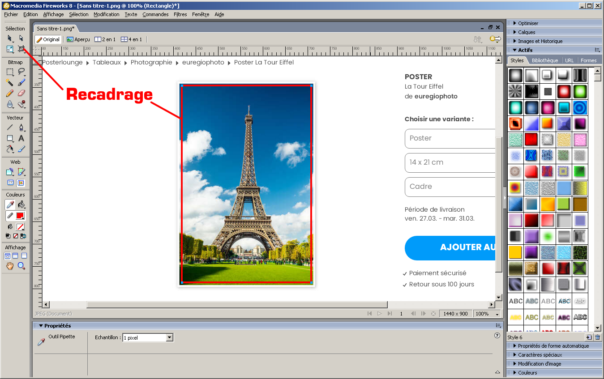Open the Echantillon dropdown
The height and width of the screenshot is (379, 604).
click(169, 338)
